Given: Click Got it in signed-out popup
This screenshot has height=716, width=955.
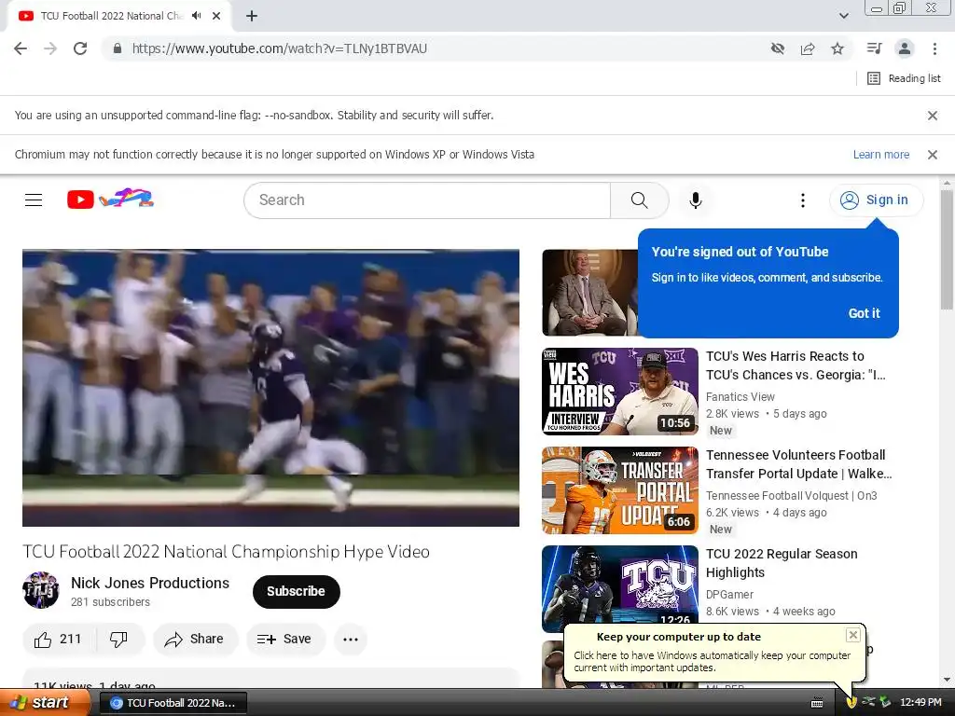Looking at the screenshot, I should tap(864, 313).
